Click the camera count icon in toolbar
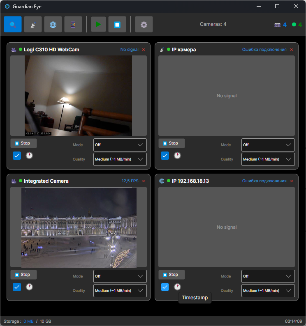The width and height of the screenshot is (306, 326). (x=277, y=25)
